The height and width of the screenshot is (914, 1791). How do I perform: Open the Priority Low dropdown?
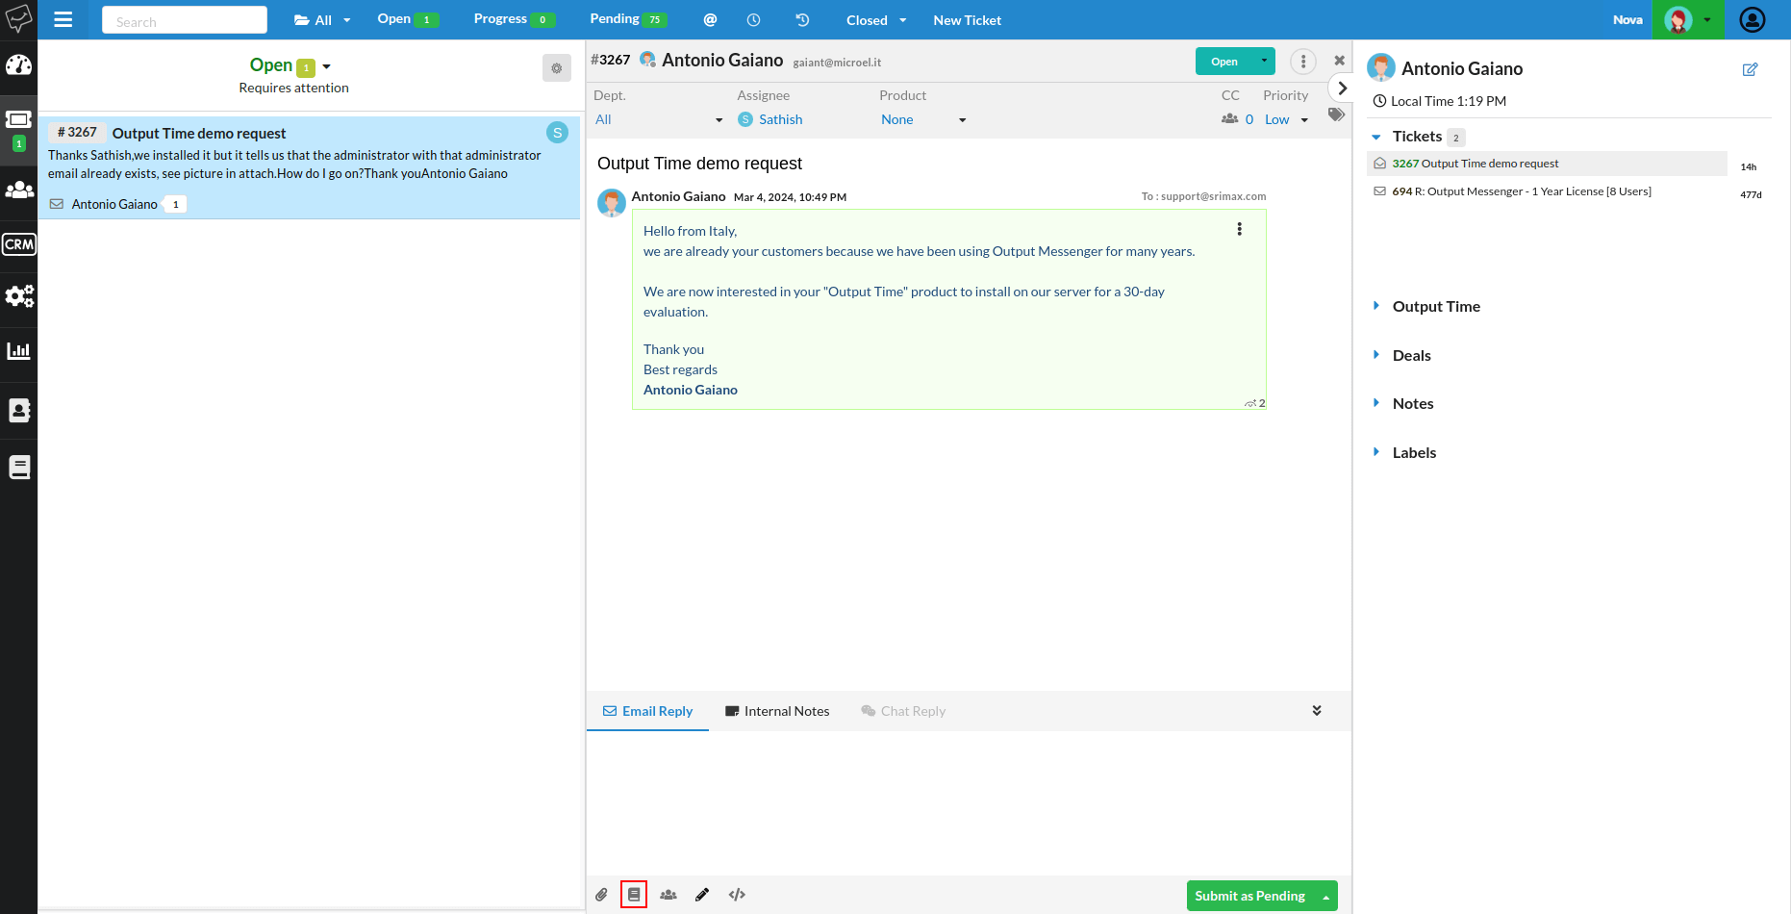point(1287,120)
